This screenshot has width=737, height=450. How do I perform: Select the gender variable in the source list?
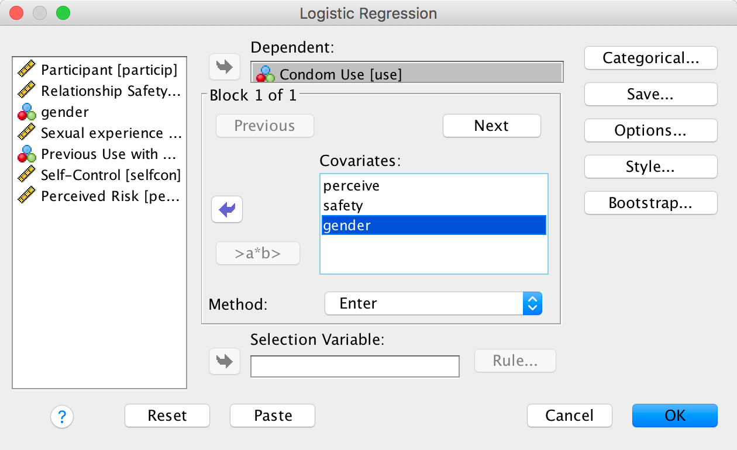point(64,112)
